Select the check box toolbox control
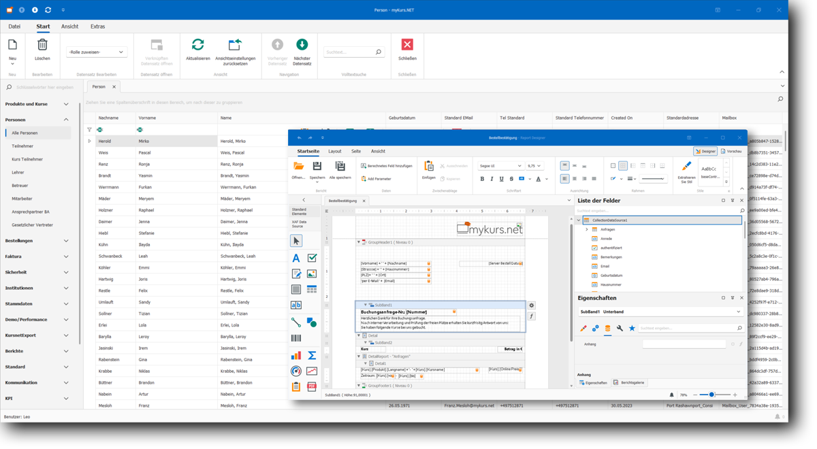This screenshot has height=449, width=817. 312,258
